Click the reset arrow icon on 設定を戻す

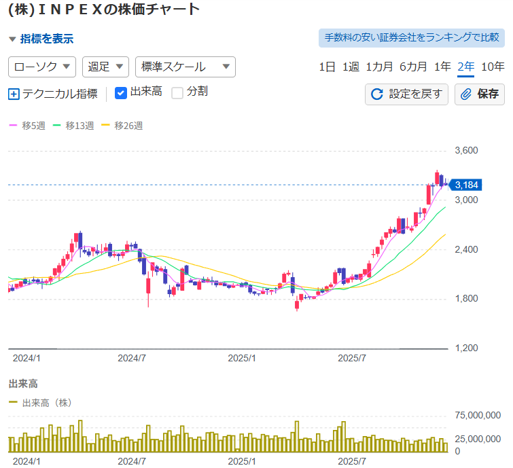(x=377, y=94)
